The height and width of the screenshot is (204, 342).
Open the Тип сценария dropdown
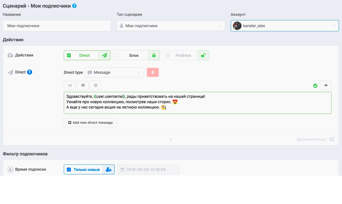pyautogui.click(x=171, y=26)
